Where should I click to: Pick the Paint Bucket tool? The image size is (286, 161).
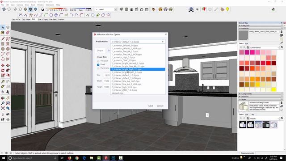click(3, 33)
